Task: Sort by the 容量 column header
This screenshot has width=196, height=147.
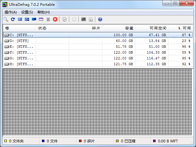Action: pyautogui.click(x=119, y=28)
